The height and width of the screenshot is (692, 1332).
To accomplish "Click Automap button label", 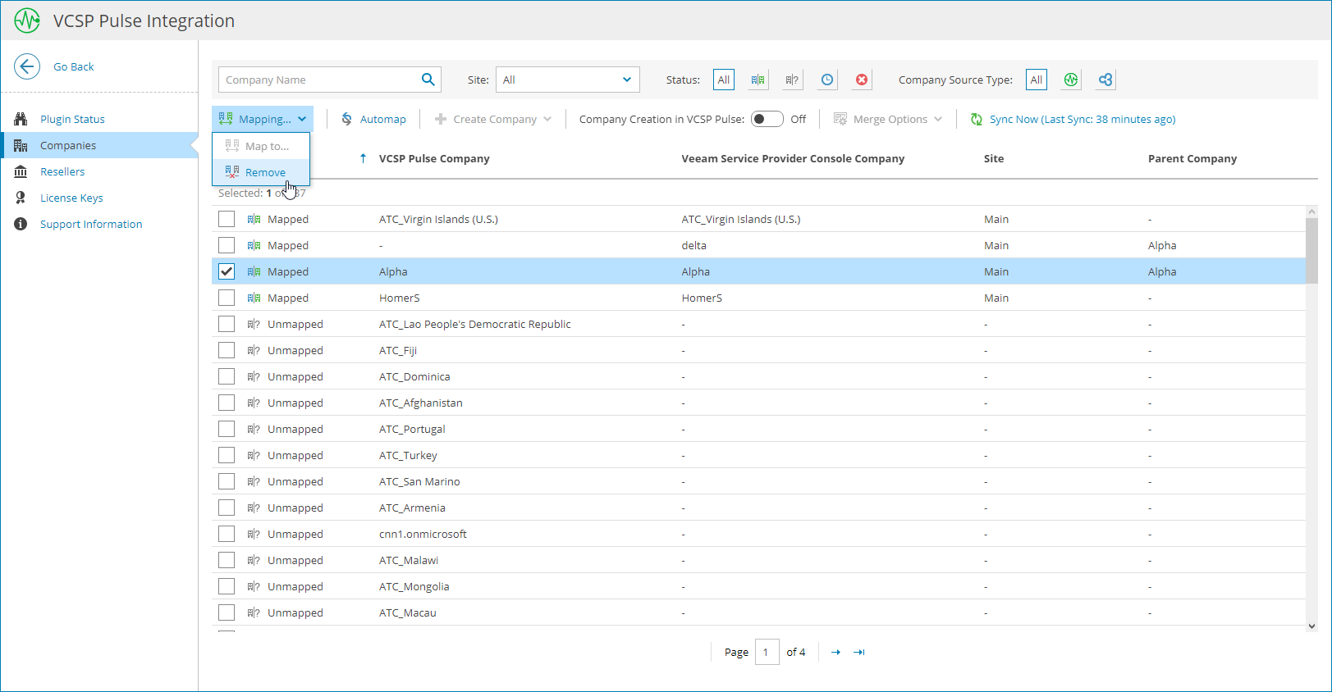I will click(382, 119).
